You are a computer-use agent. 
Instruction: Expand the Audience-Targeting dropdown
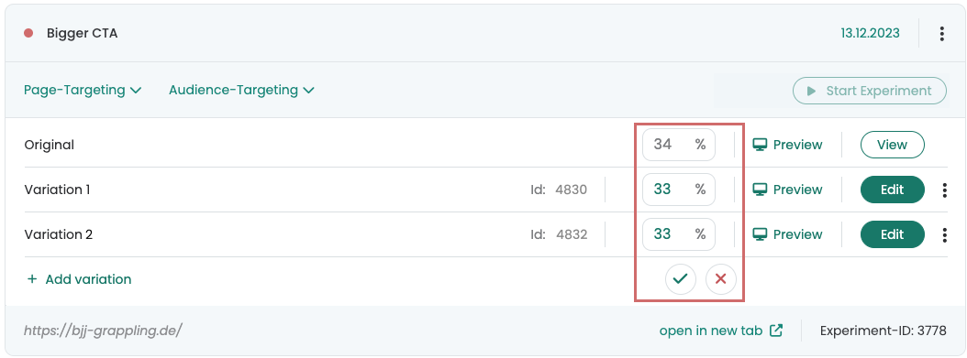pos(242,91)
